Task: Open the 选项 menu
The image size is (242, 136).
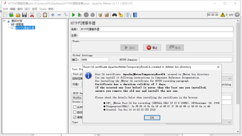Action: coord(35,9)
